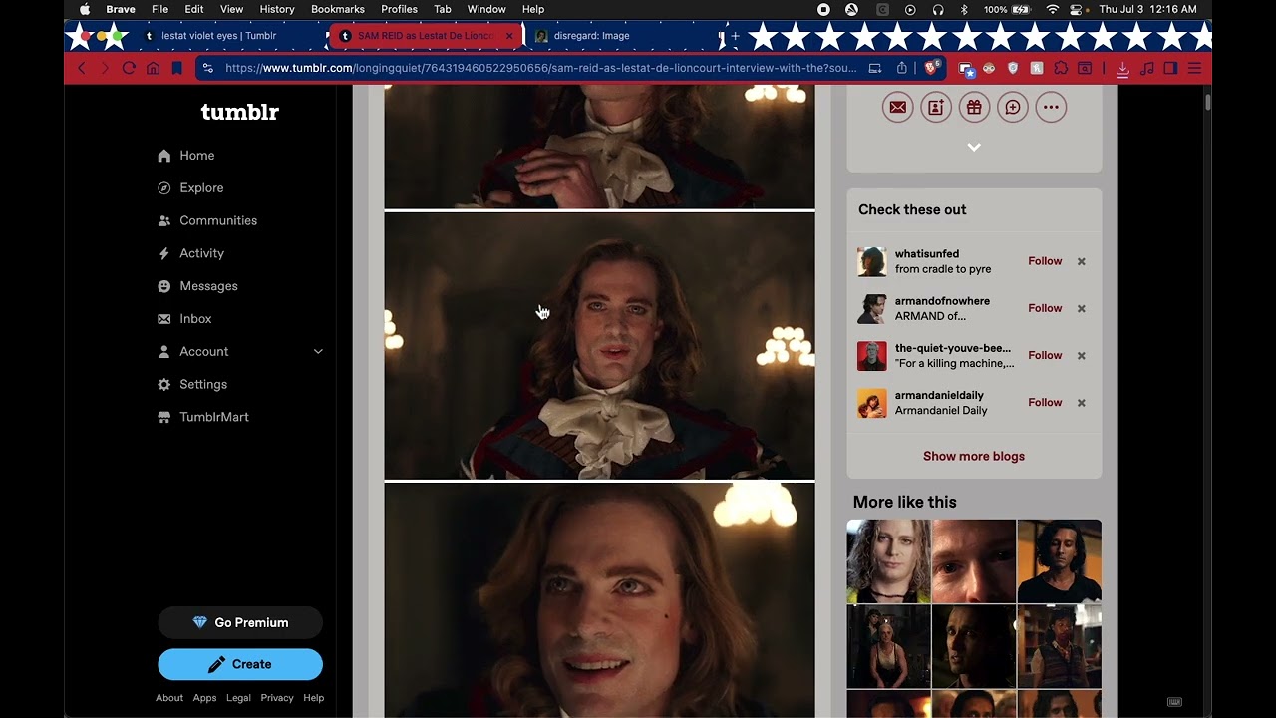Dismiss the whatisunfed recommendation
Screen dimensions: 1276x718
coord(1081,261)
